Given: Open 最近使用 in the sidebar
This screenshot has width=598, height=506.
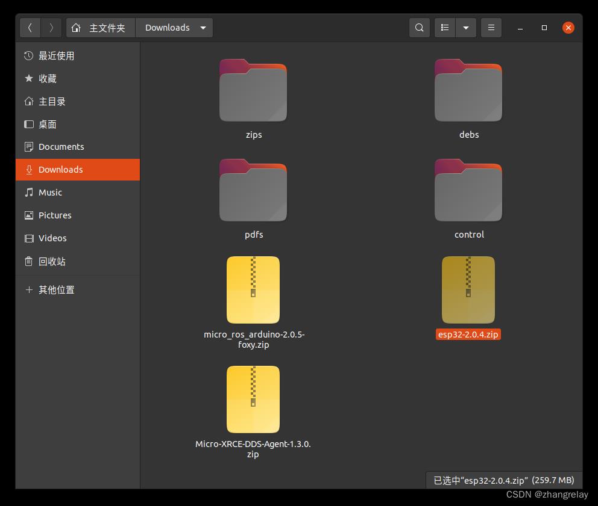Looking at the screenshot, I should click(x=78, y=55).
